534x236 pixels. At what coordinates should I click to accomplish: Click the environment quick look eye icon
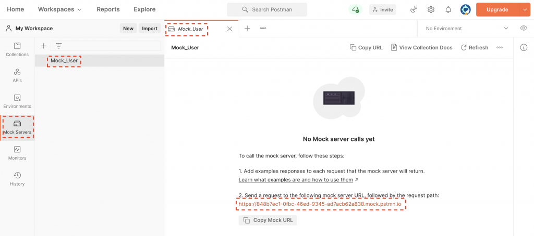[524, 28]
